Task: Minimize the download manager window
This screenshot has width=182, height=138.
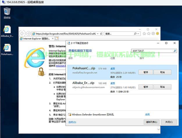Action: point(158,43)
